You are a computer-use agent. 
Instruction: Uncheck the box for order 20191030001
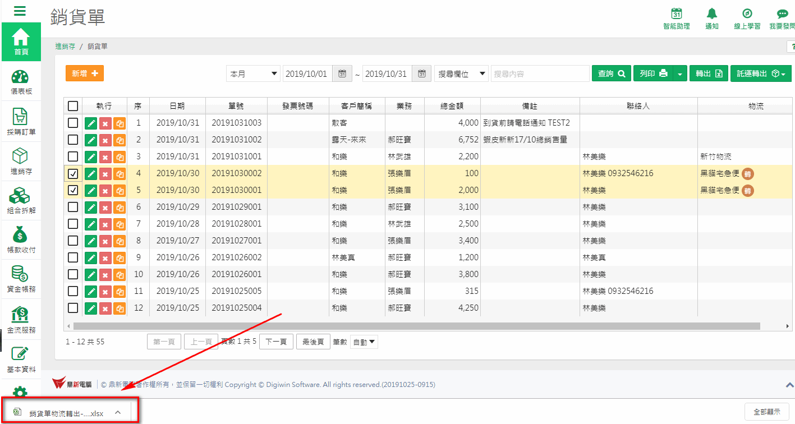tap(73, 190)
